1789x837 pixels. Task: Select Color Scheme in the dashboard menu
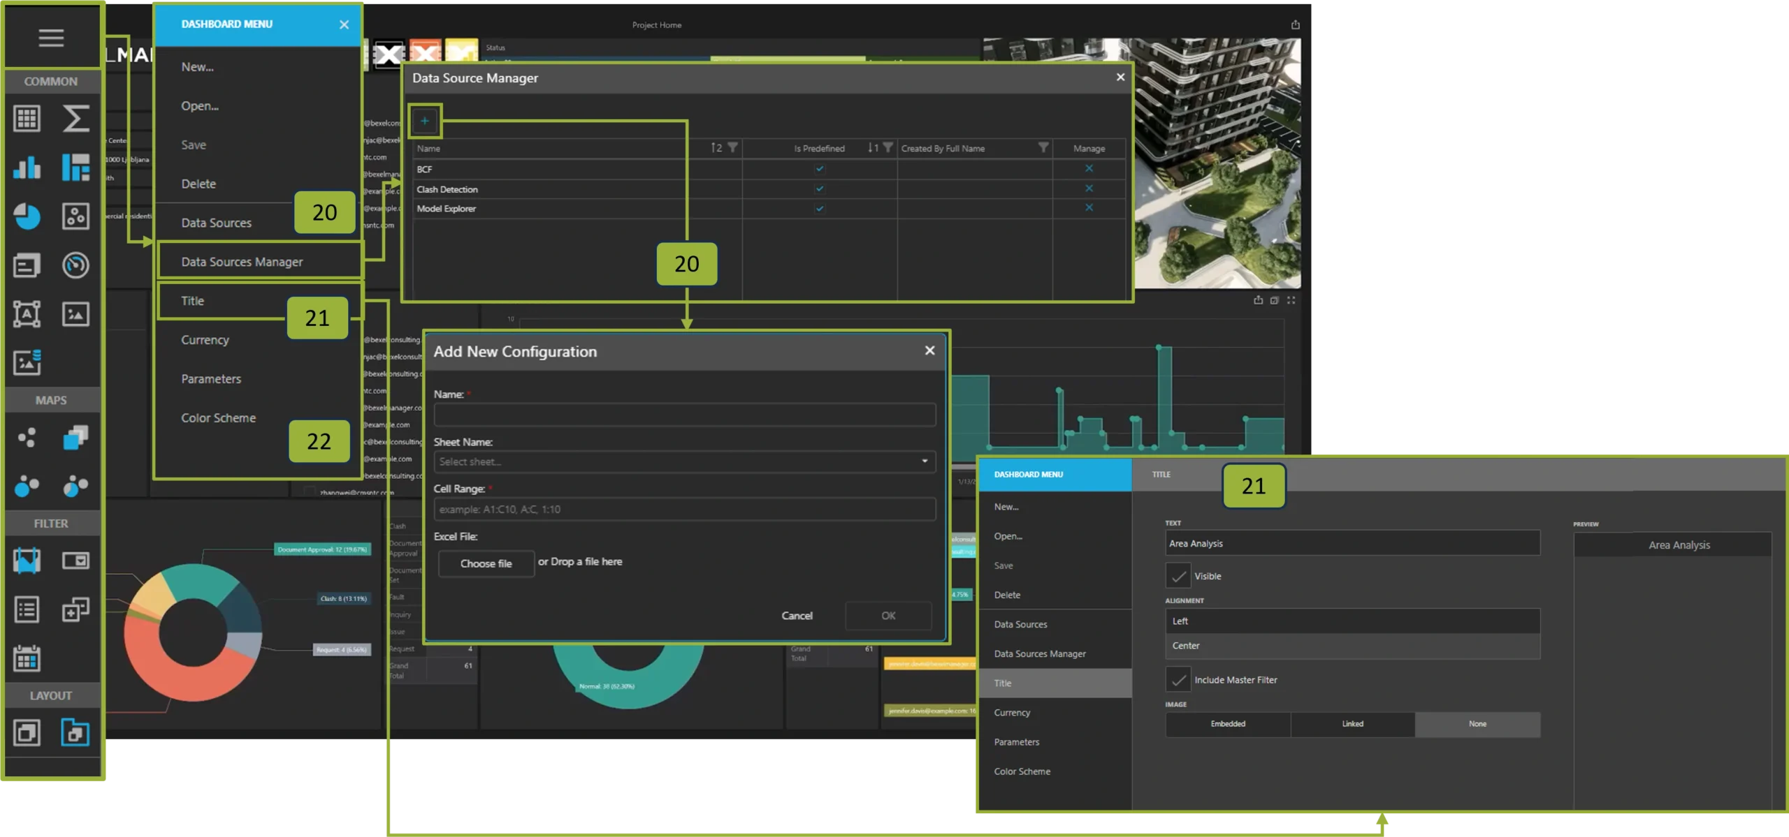(218, 417)
